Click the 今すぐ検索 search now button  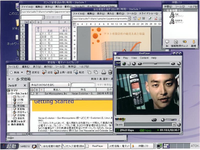pyautogui.click(x=104, y=85)
